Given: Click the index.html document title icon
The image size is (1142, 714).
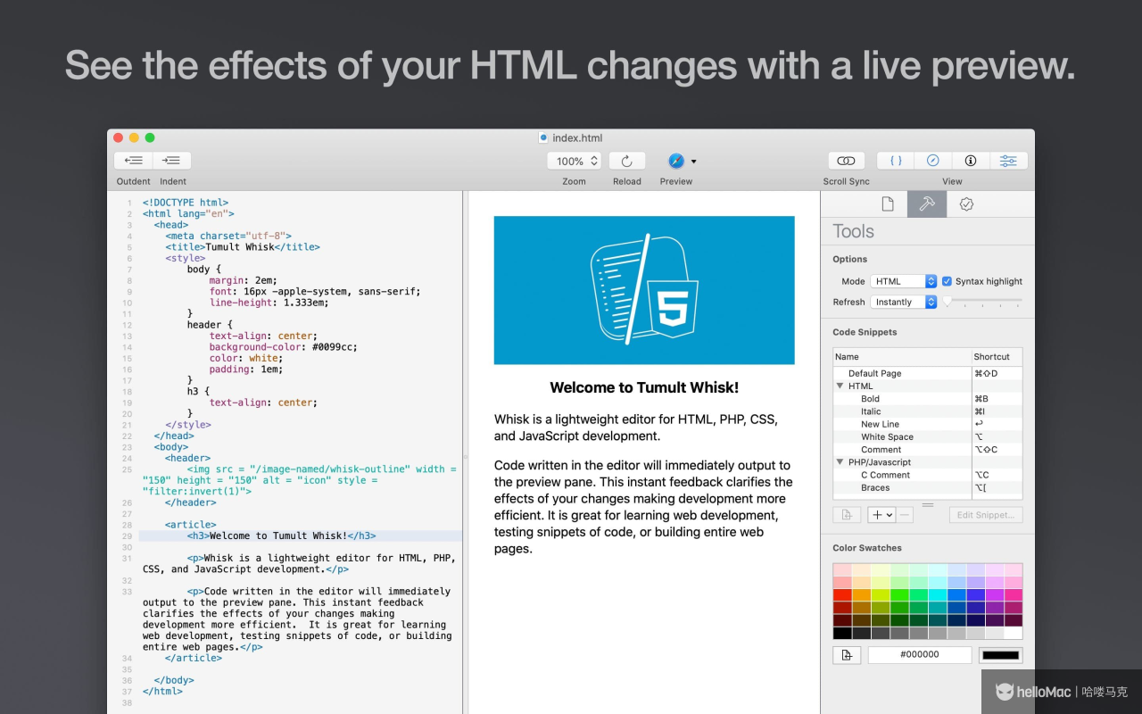Looking at the screenshot, I should point(543,137).
